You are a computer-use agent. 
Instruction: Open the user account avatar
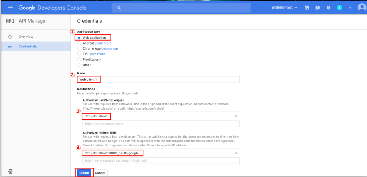point(362,8)
